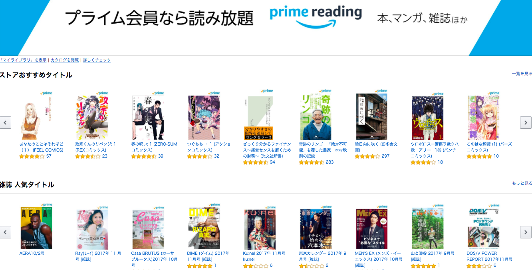The width and height of the screenshot is (532, 270).
Task: Expand もっと見る for popular magazines
Action: point(522,183)
